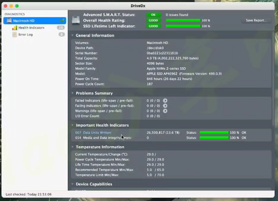Click power cycle count 187
The image size is (278, 201).
click(150, 84)
